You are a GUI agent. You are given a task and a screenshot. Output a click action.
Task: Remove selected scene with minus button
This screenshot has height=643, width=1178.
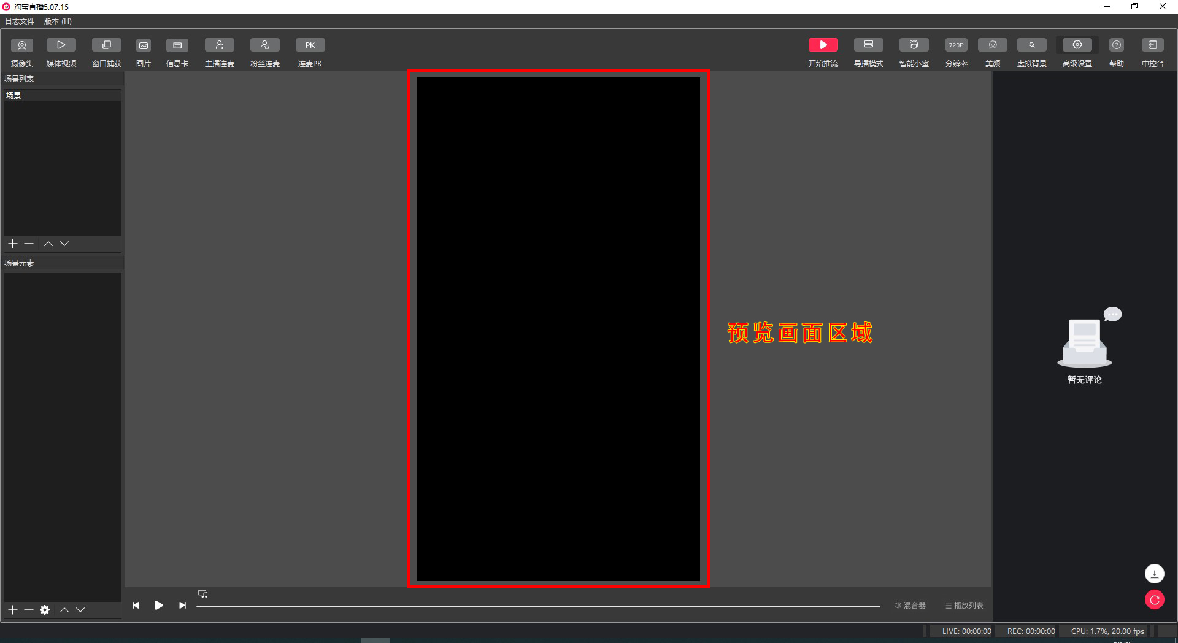pyautogui.click(x=29, y=244)
